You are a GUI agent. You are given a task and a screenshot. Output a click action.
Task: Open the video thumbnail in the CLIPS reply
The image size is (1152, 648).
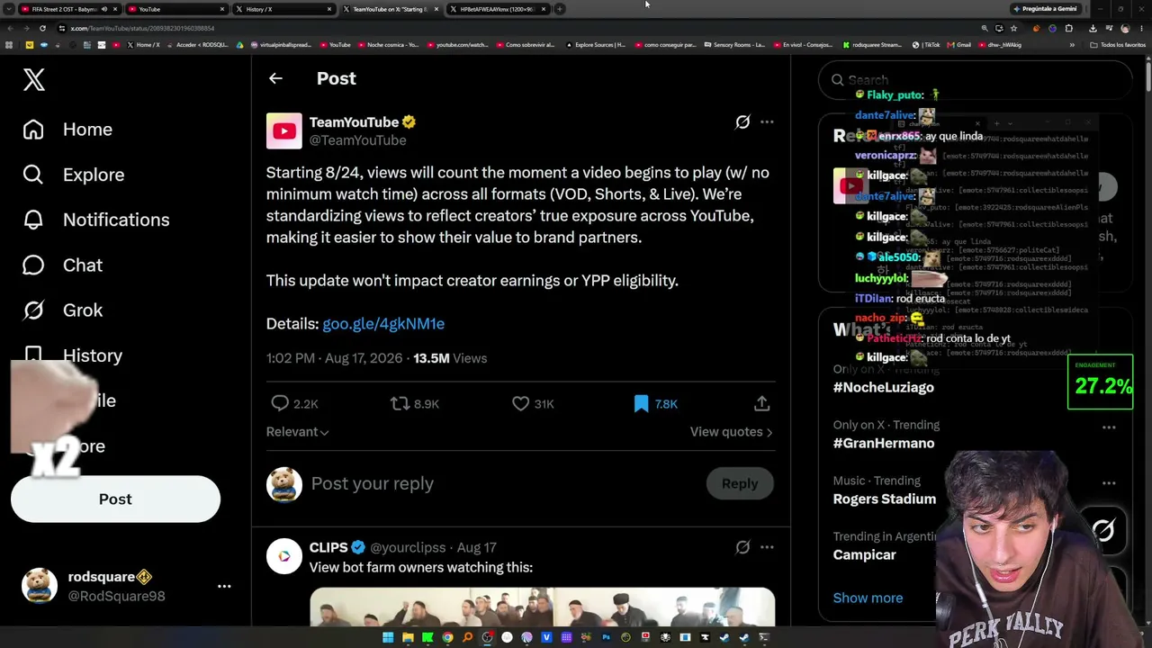542,607
